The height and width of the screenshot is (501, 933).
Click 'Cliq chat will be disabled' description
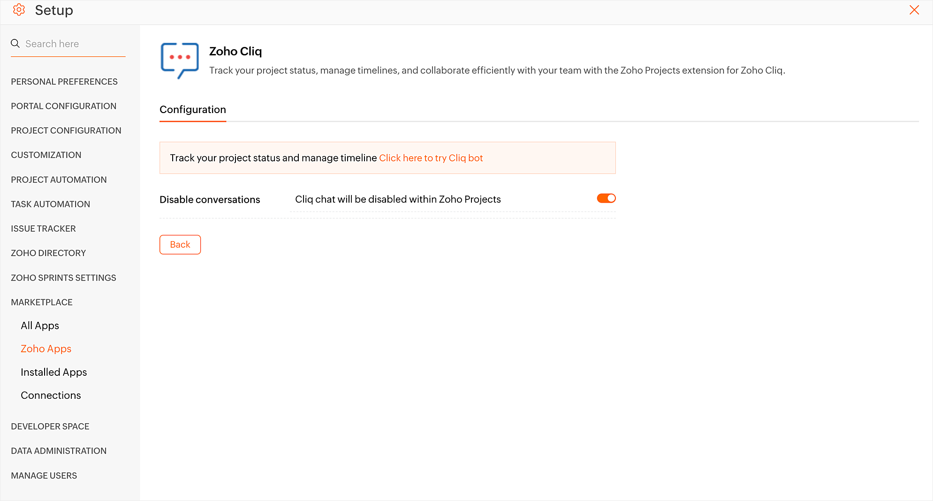pos(398,199)
